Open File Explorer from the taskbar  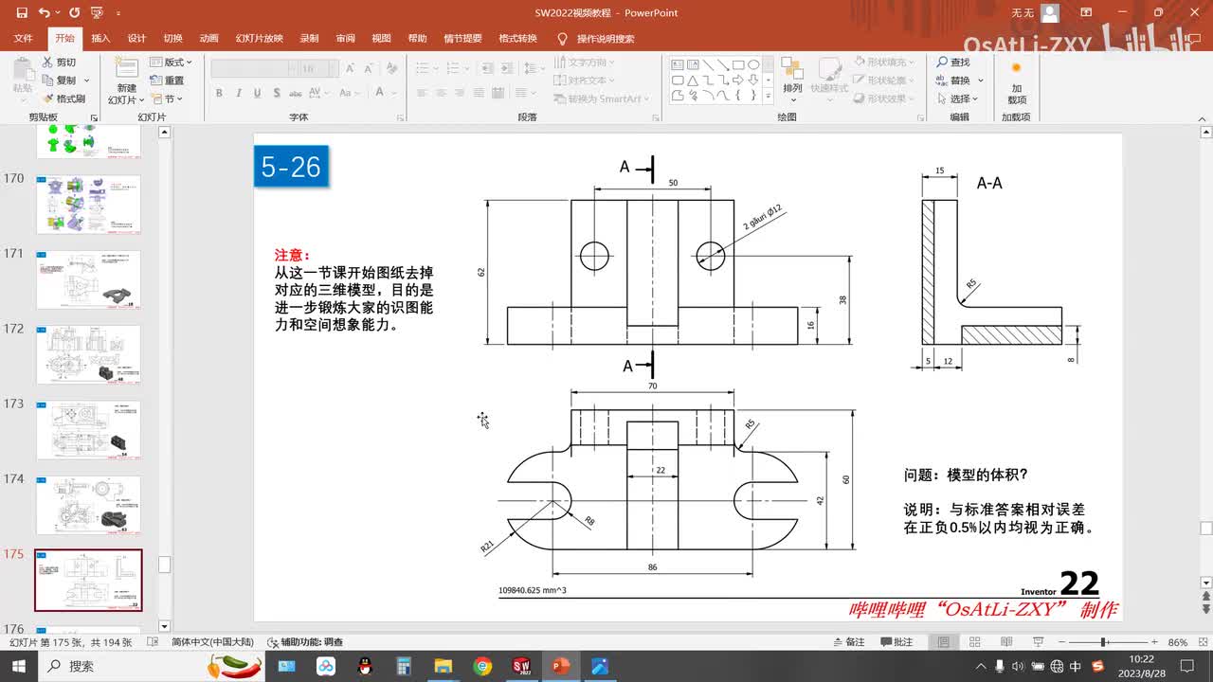coord(444,666)
